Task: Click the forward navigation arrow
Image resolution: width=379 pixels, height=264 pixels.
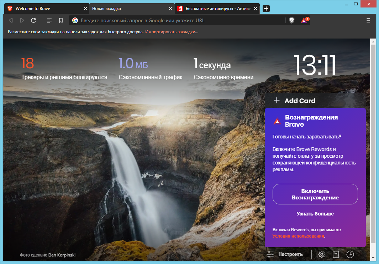Action: point(22,20)
